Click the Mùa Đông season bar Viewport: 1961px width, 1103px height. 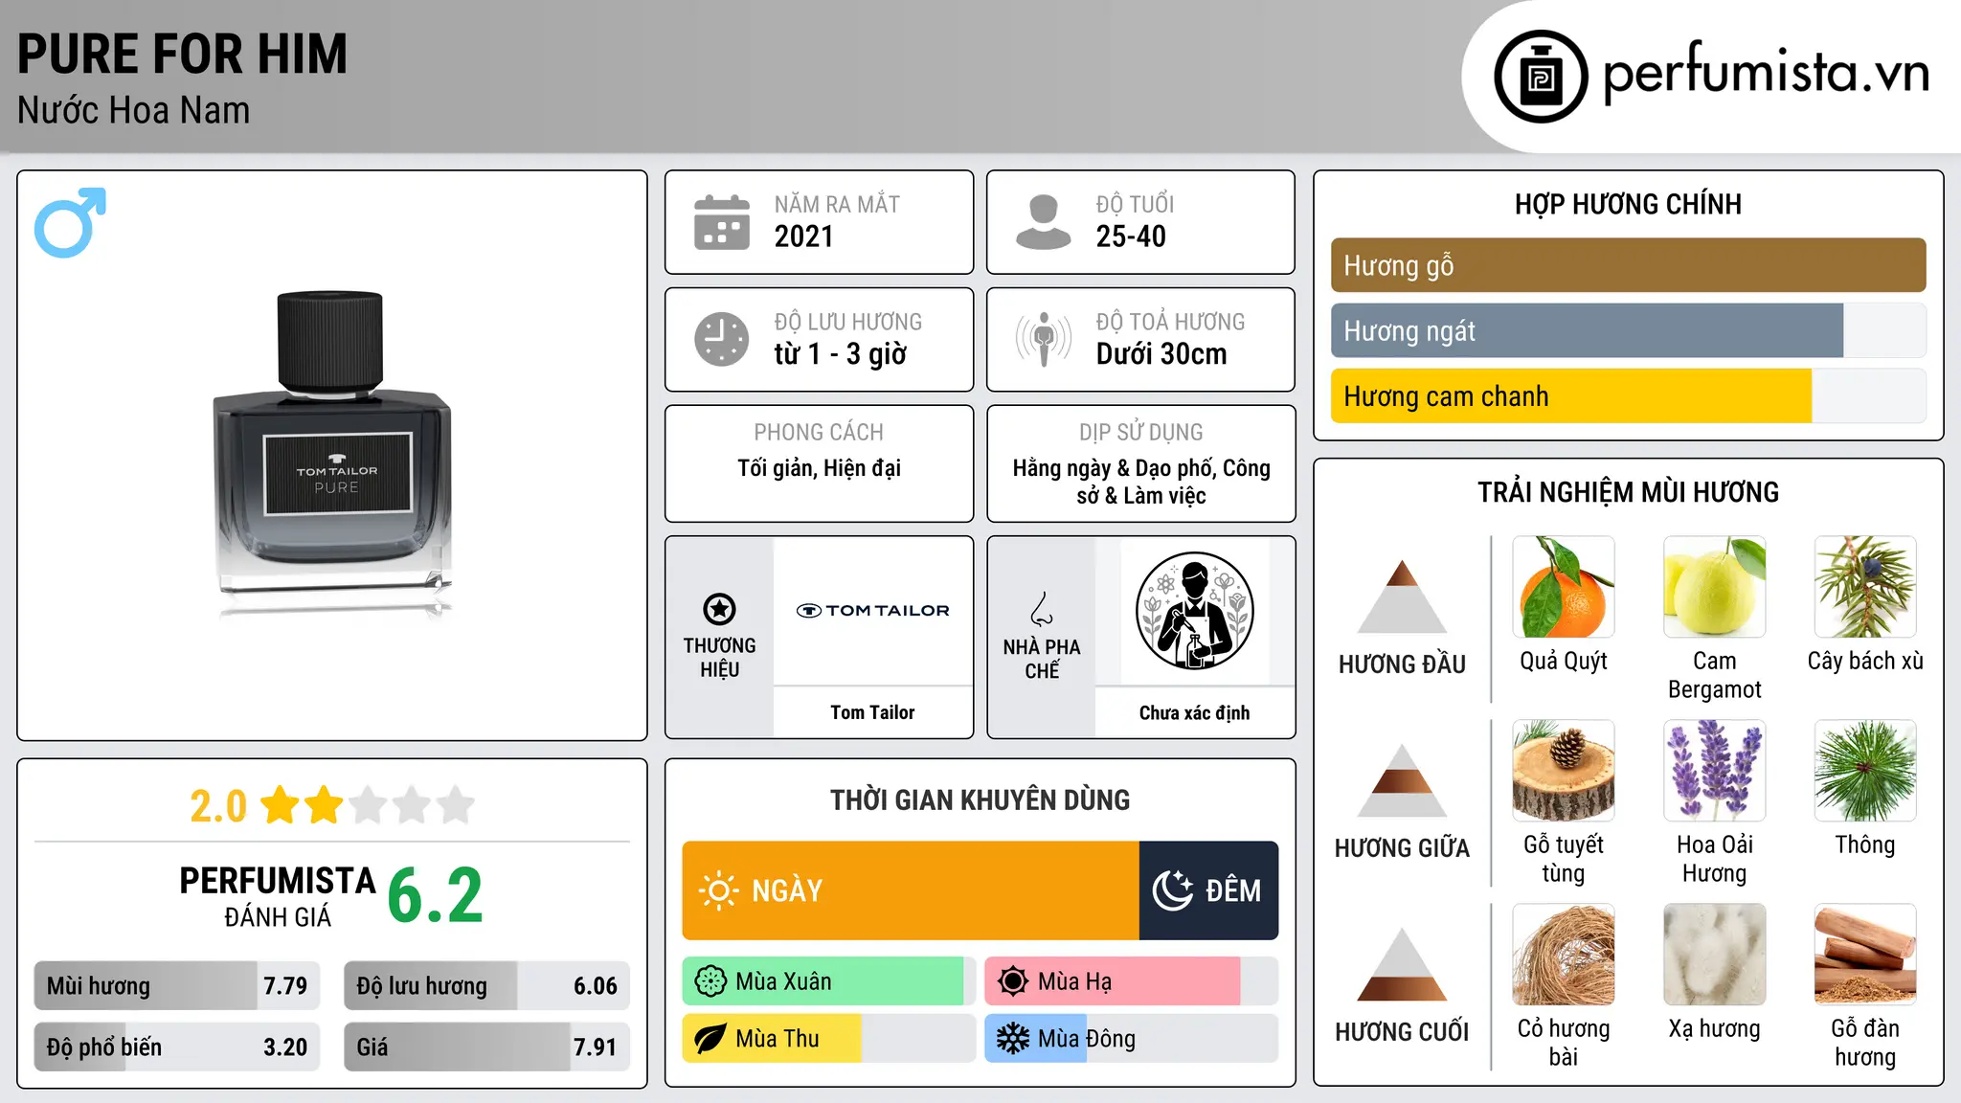click(x=1131, y=1039)
